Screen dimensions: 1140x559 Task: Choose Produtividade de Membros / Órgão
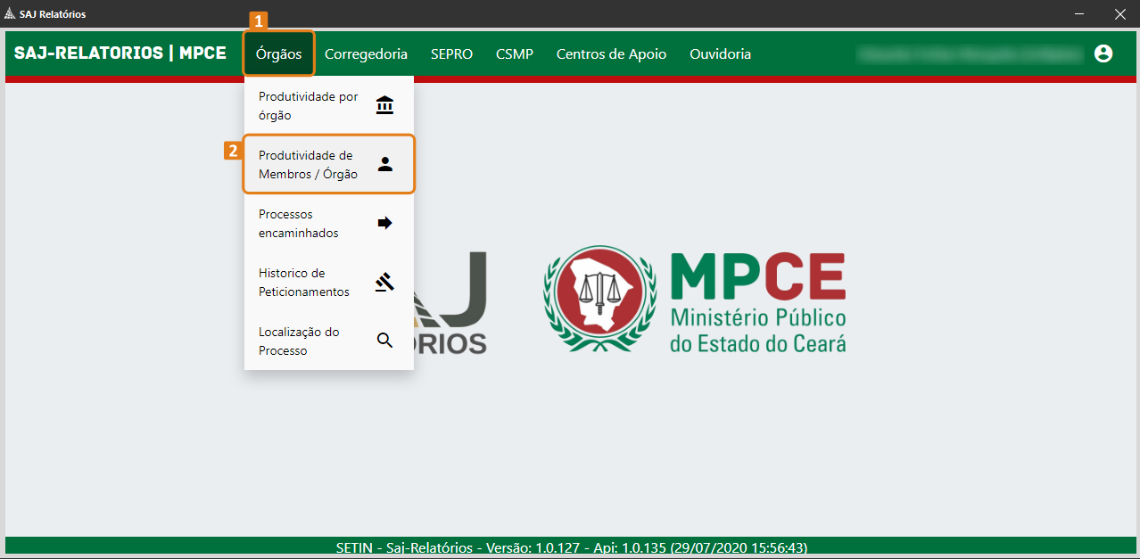(329, 164)
